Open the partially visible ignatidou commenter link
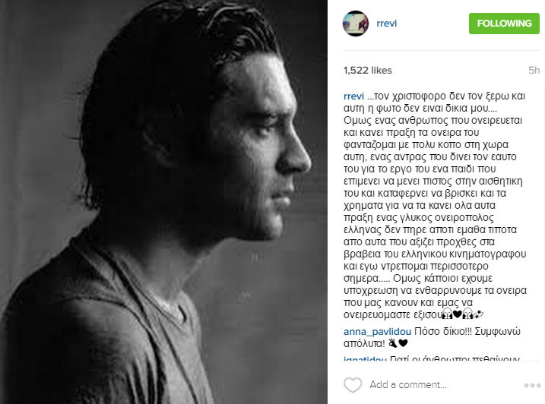Screen dimensions: 545x404 pyautogui.click(x=365, y=358)
